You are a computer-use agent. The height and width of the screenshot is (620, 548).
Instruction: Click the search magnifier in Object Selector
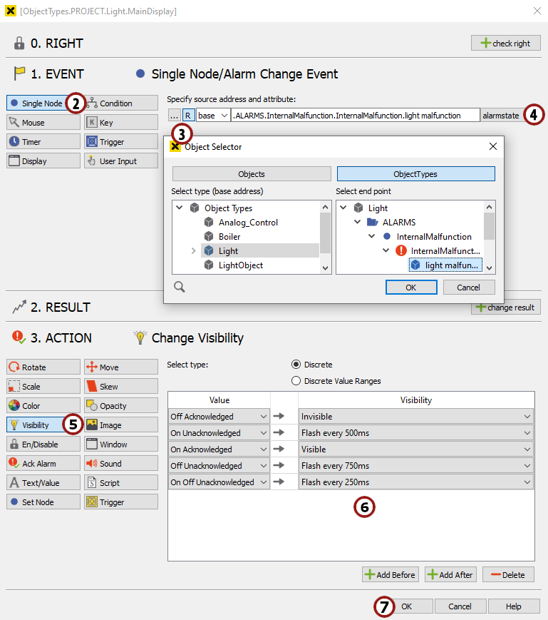tap(180, 287)
